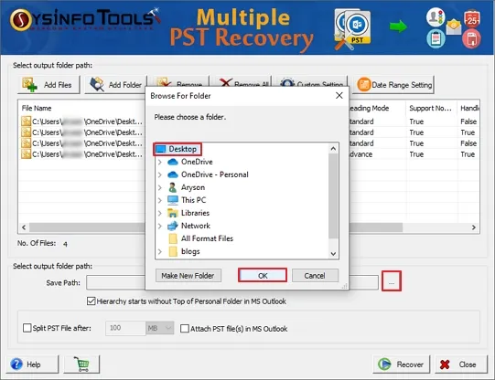Enable Split PST File after checkbox
Viewport: 495px width, 380px height.
tap(27, 328)
